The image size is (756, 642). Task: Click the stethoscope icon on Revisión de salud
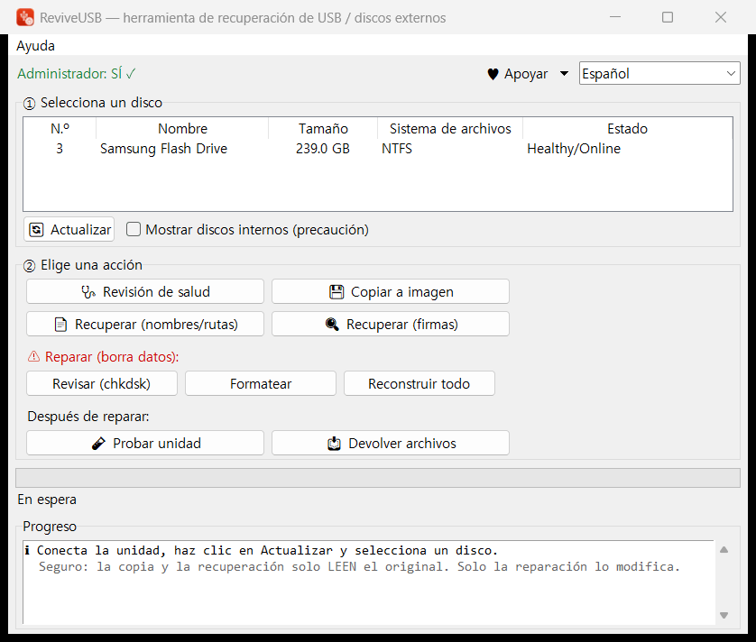coord(88,292)
